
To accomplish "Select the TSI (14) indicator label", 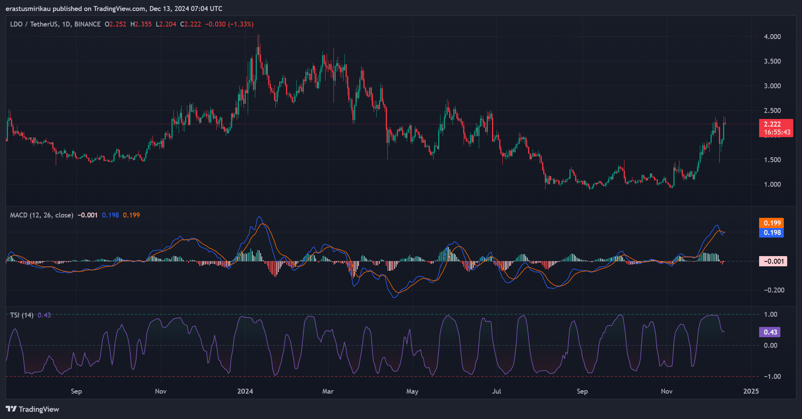I will point(22,315).
